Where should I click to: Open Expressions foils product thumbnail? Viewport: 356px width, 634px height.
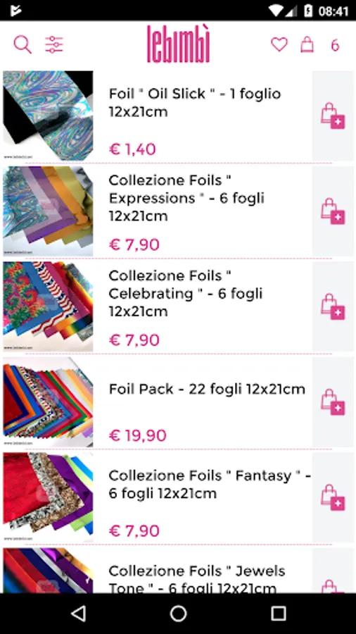click(48, 211)
